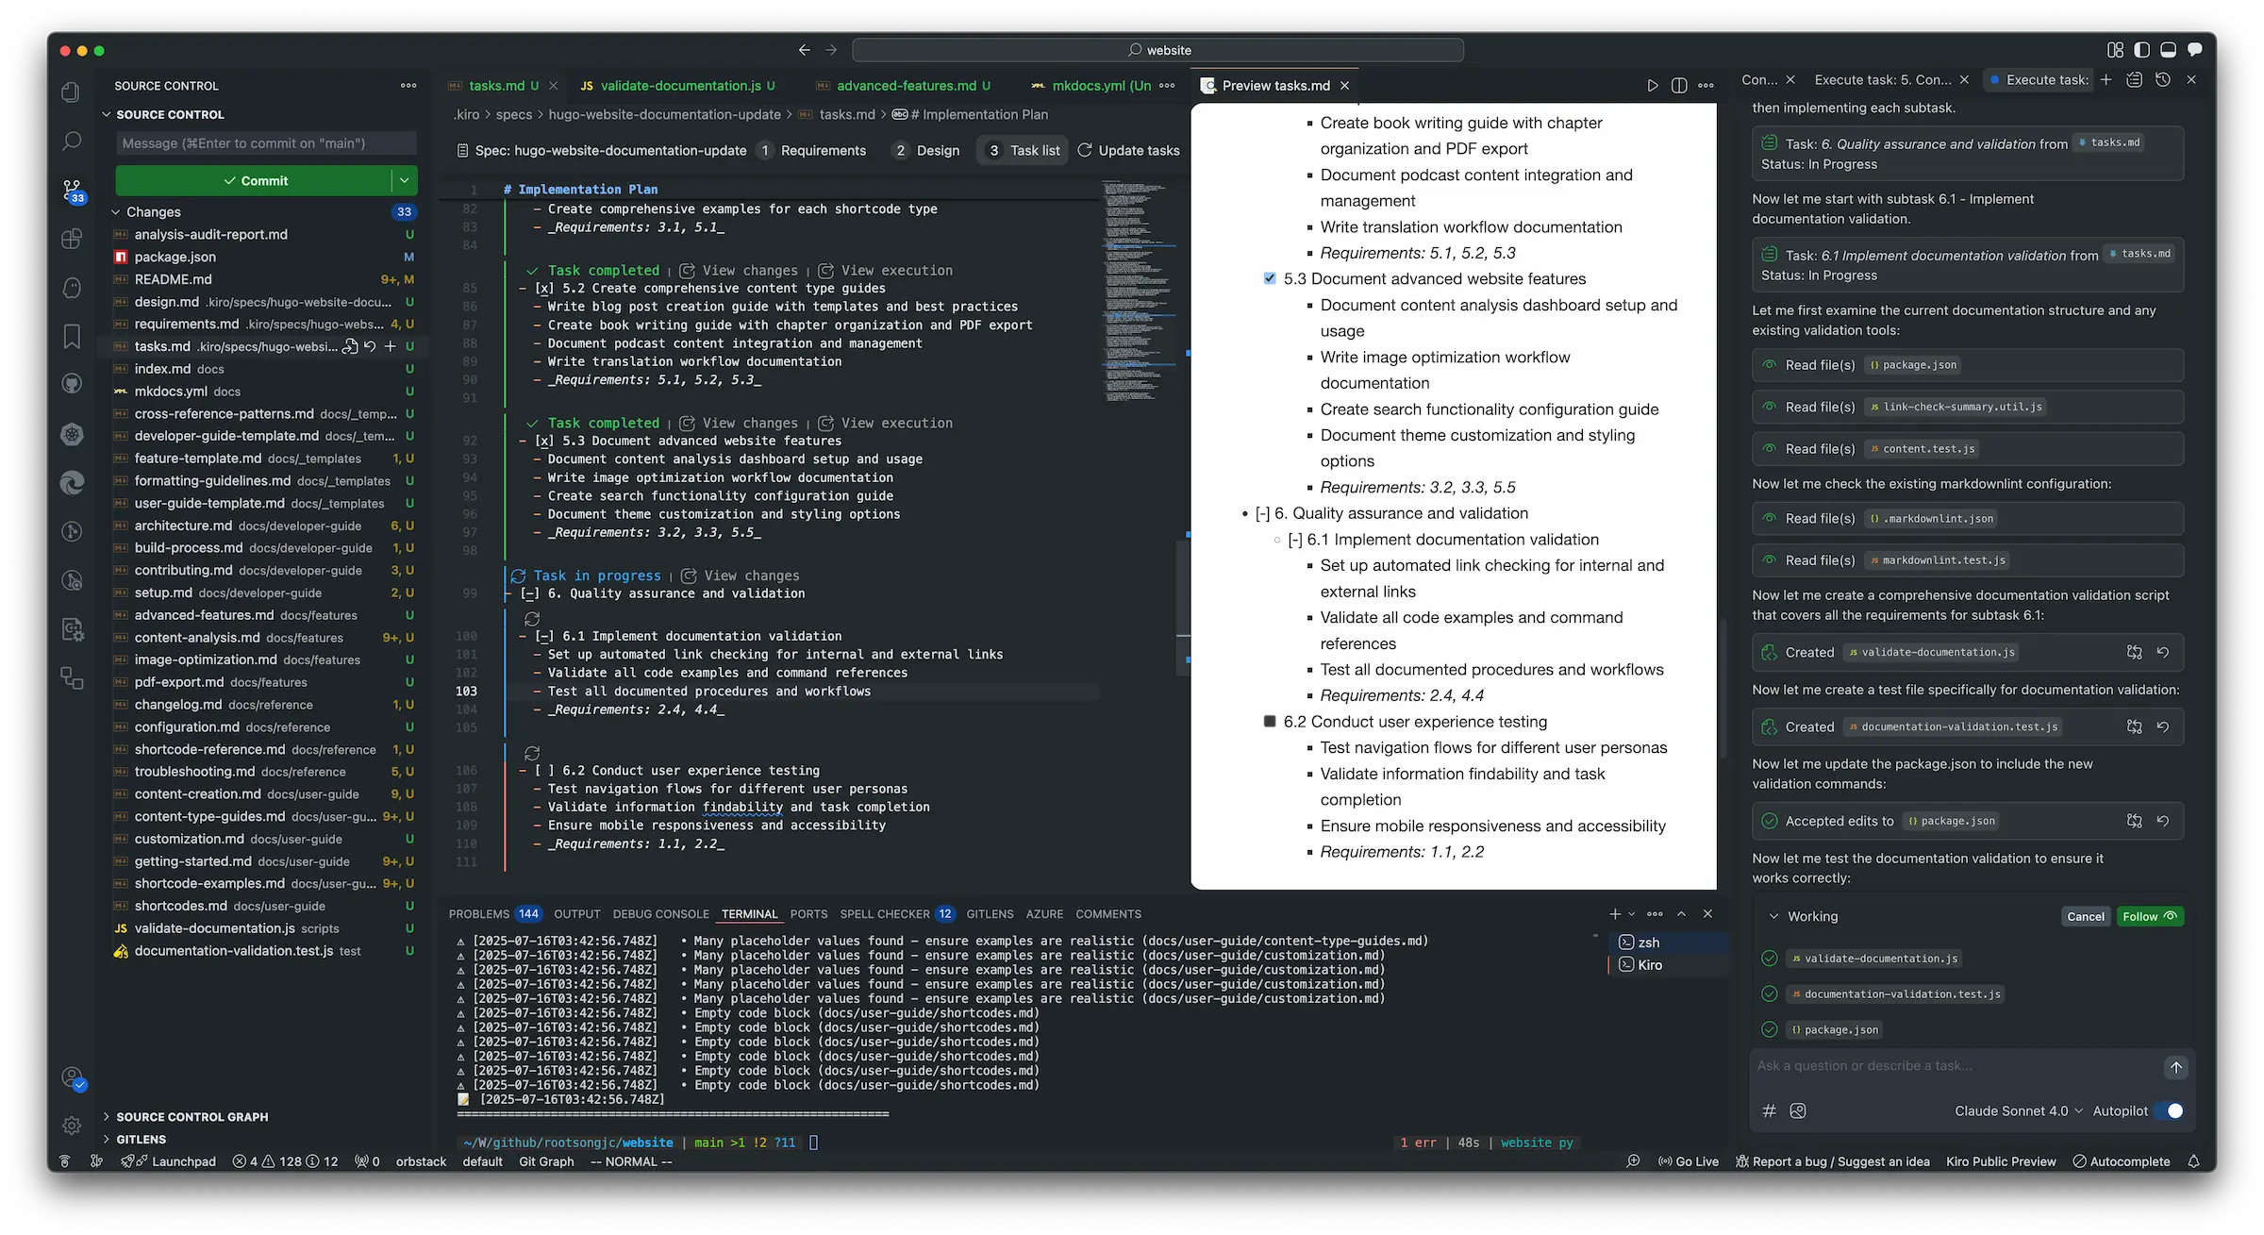Open the terminal launch profile dropdown

(1632, 913)
